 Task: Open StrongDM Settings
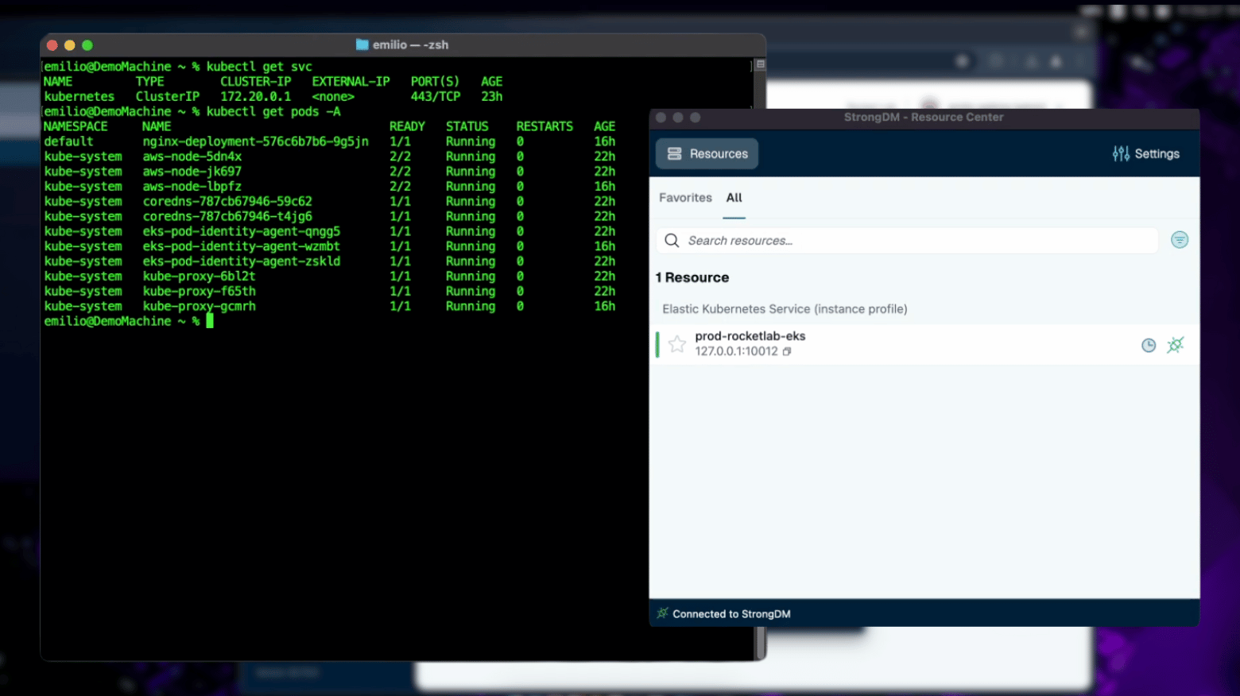(1146, 153)
